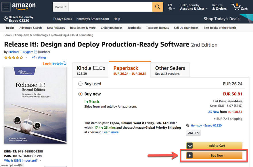The image size is (253, 167).
Task: Switch to the Kindle format tab
Action: [91, 70]
